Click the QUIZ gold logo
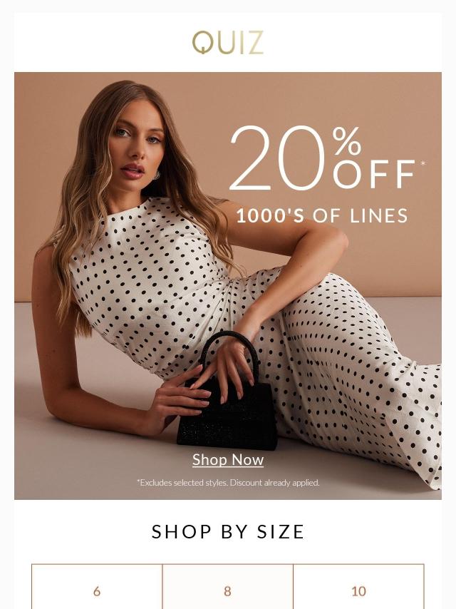Screen dimensions: 456x609 click(x=228, y=42)
